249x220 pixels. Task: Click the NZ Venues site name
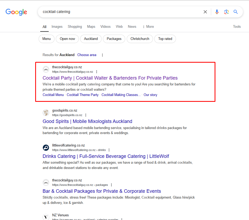(x=61, y=215)
